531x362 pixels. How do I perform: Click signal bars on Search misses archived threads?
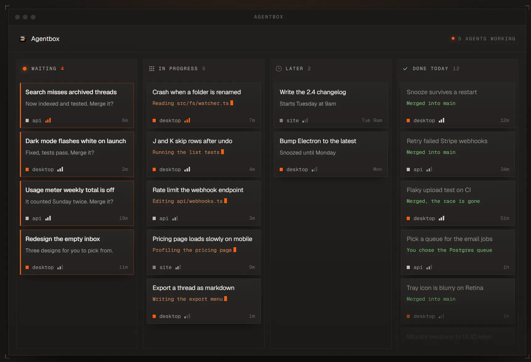[48, 120]
